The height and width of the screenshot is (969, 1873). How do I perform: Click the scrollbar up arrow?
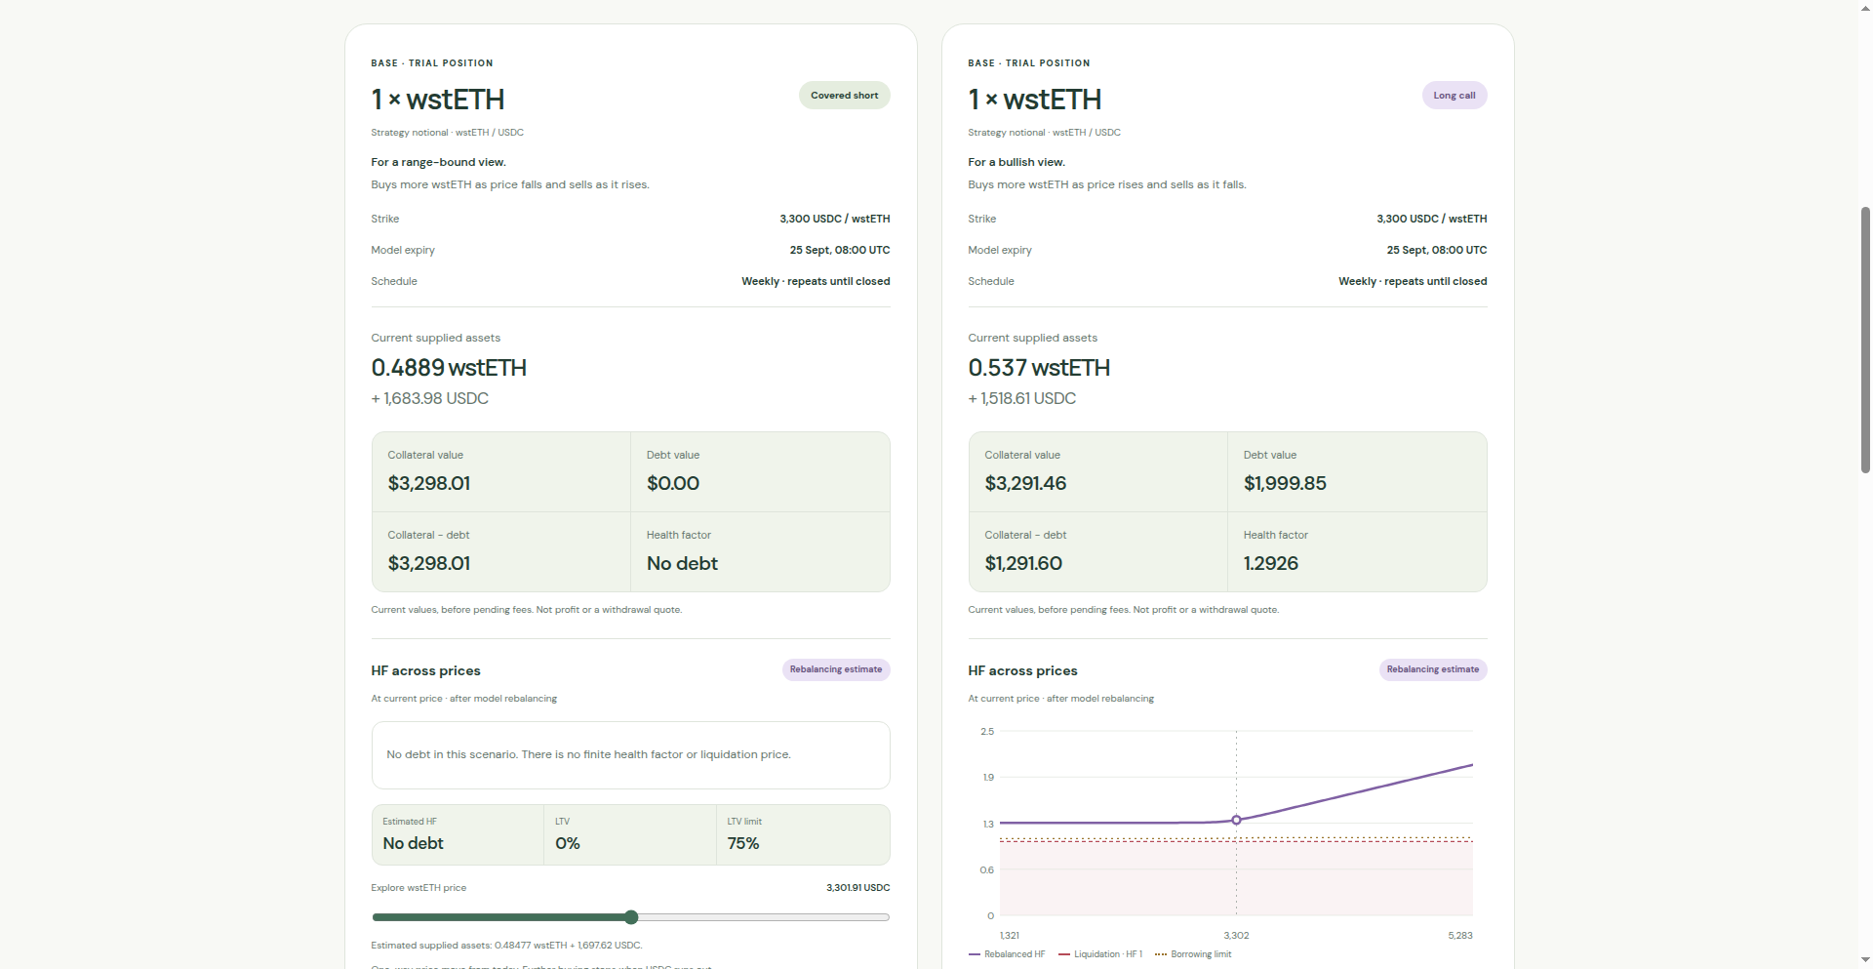point(1865,7)
